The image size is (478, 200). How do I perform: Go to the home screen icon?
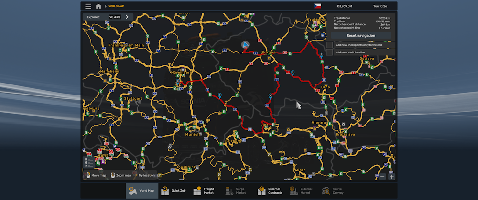pos(98,6)
